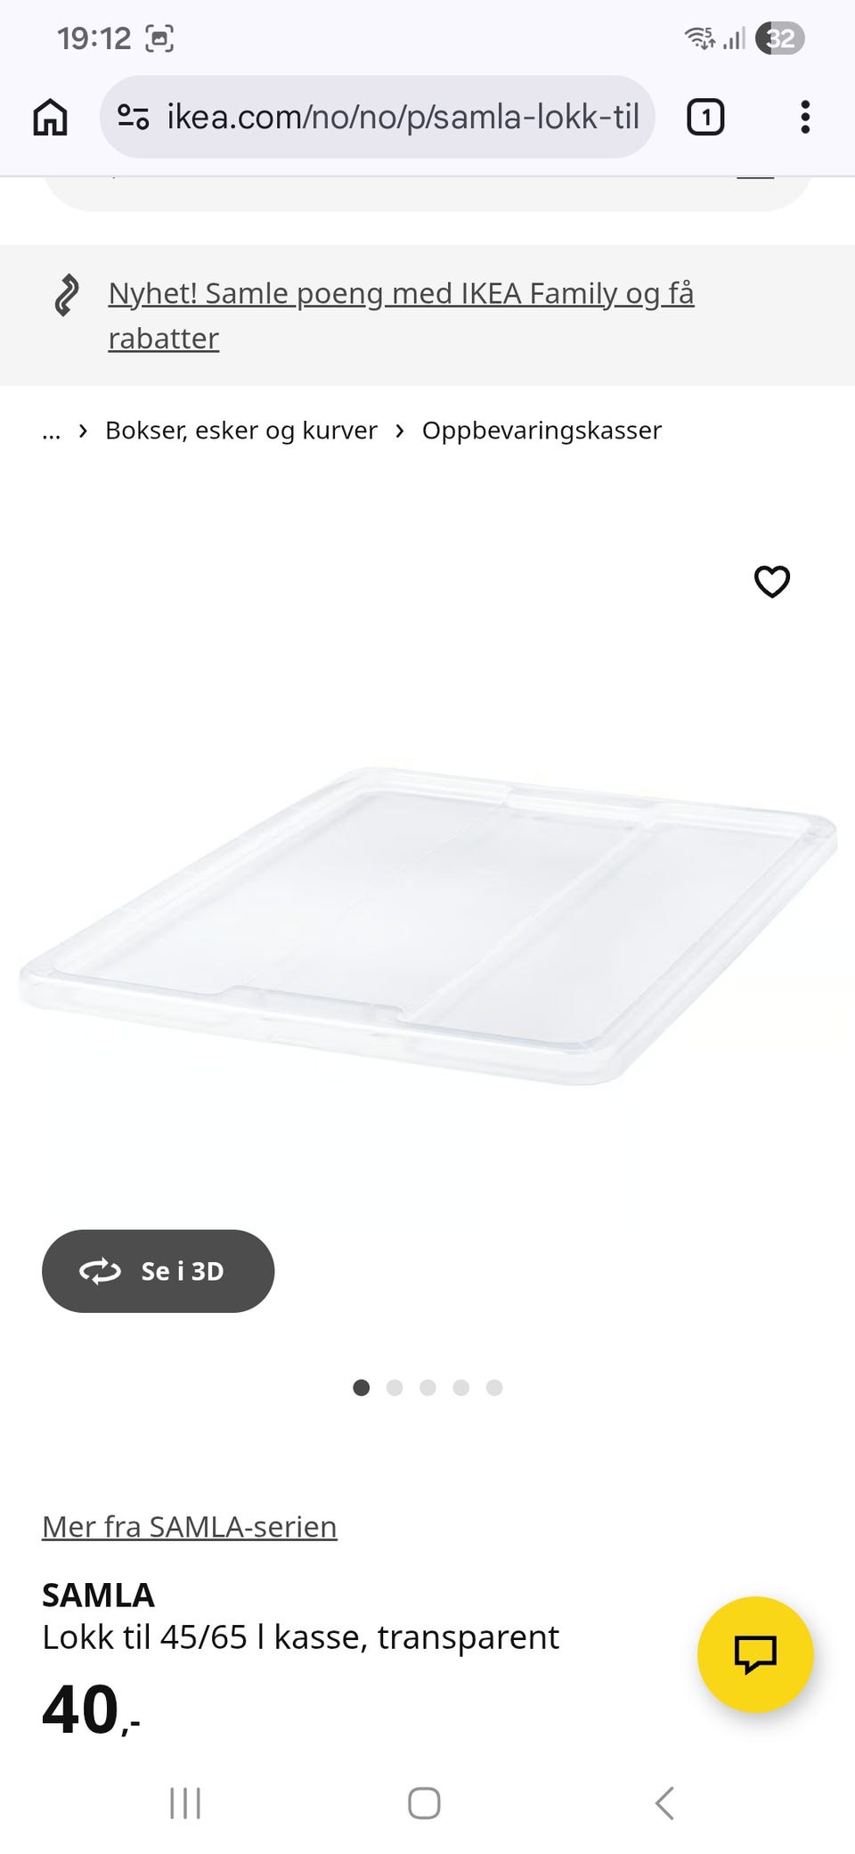Open Oppbevaringskasser breadcrumb category

point(541,431)
